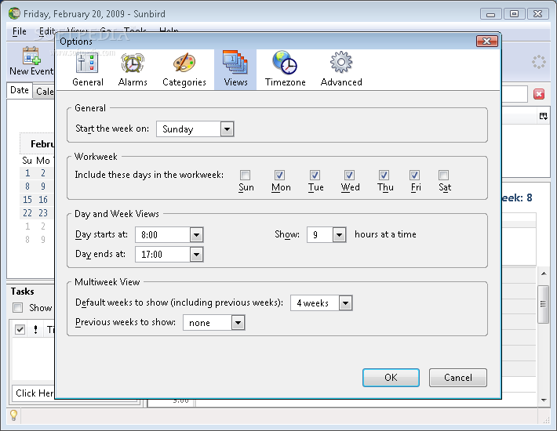Select day 23 in the mini calendar

point(43,213)
